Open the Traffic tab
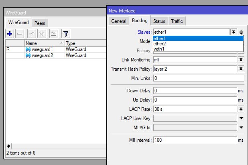The image size is (248, 165). (177, 21)
